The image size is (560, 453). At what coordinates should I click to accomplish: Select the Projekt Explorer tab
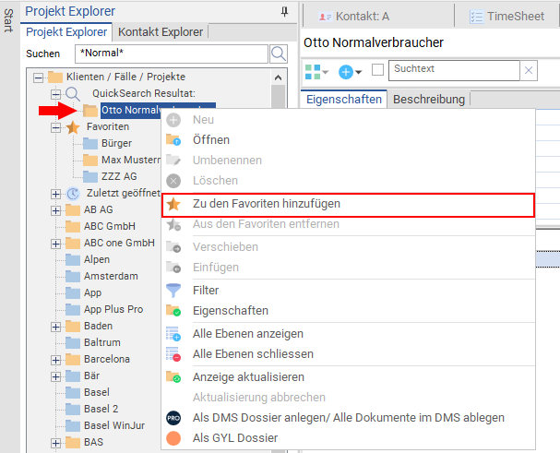pyautogui.click(x=66, y=32)
